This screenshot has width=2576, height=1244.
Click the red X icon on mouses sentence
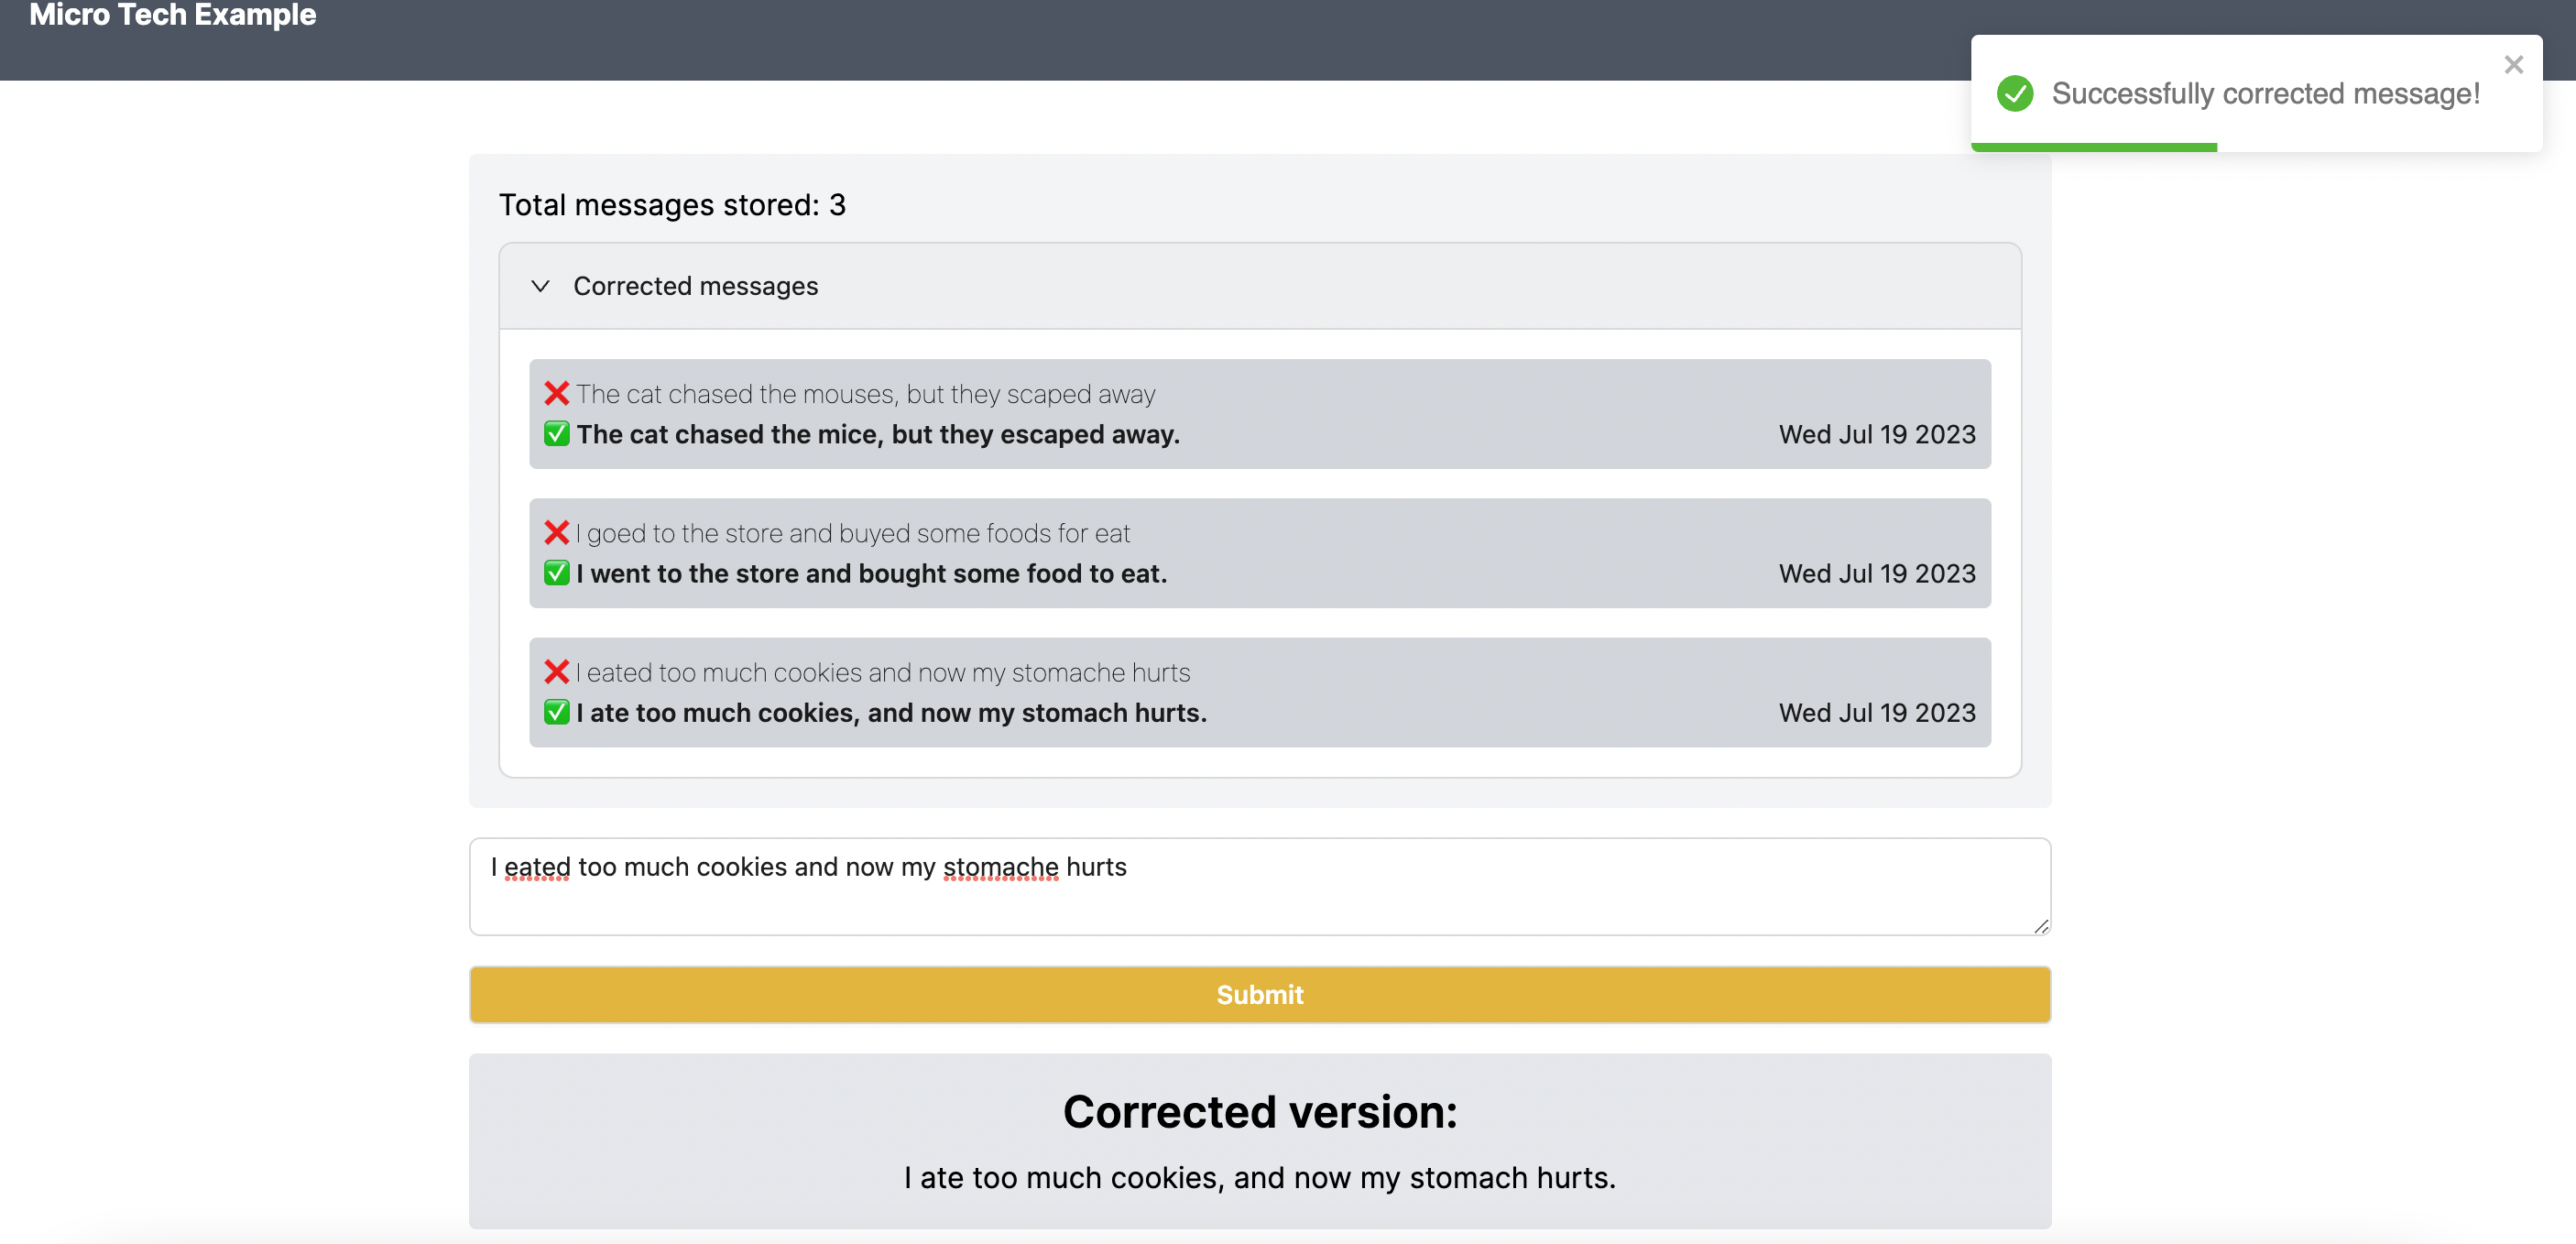tap(557, 393)
